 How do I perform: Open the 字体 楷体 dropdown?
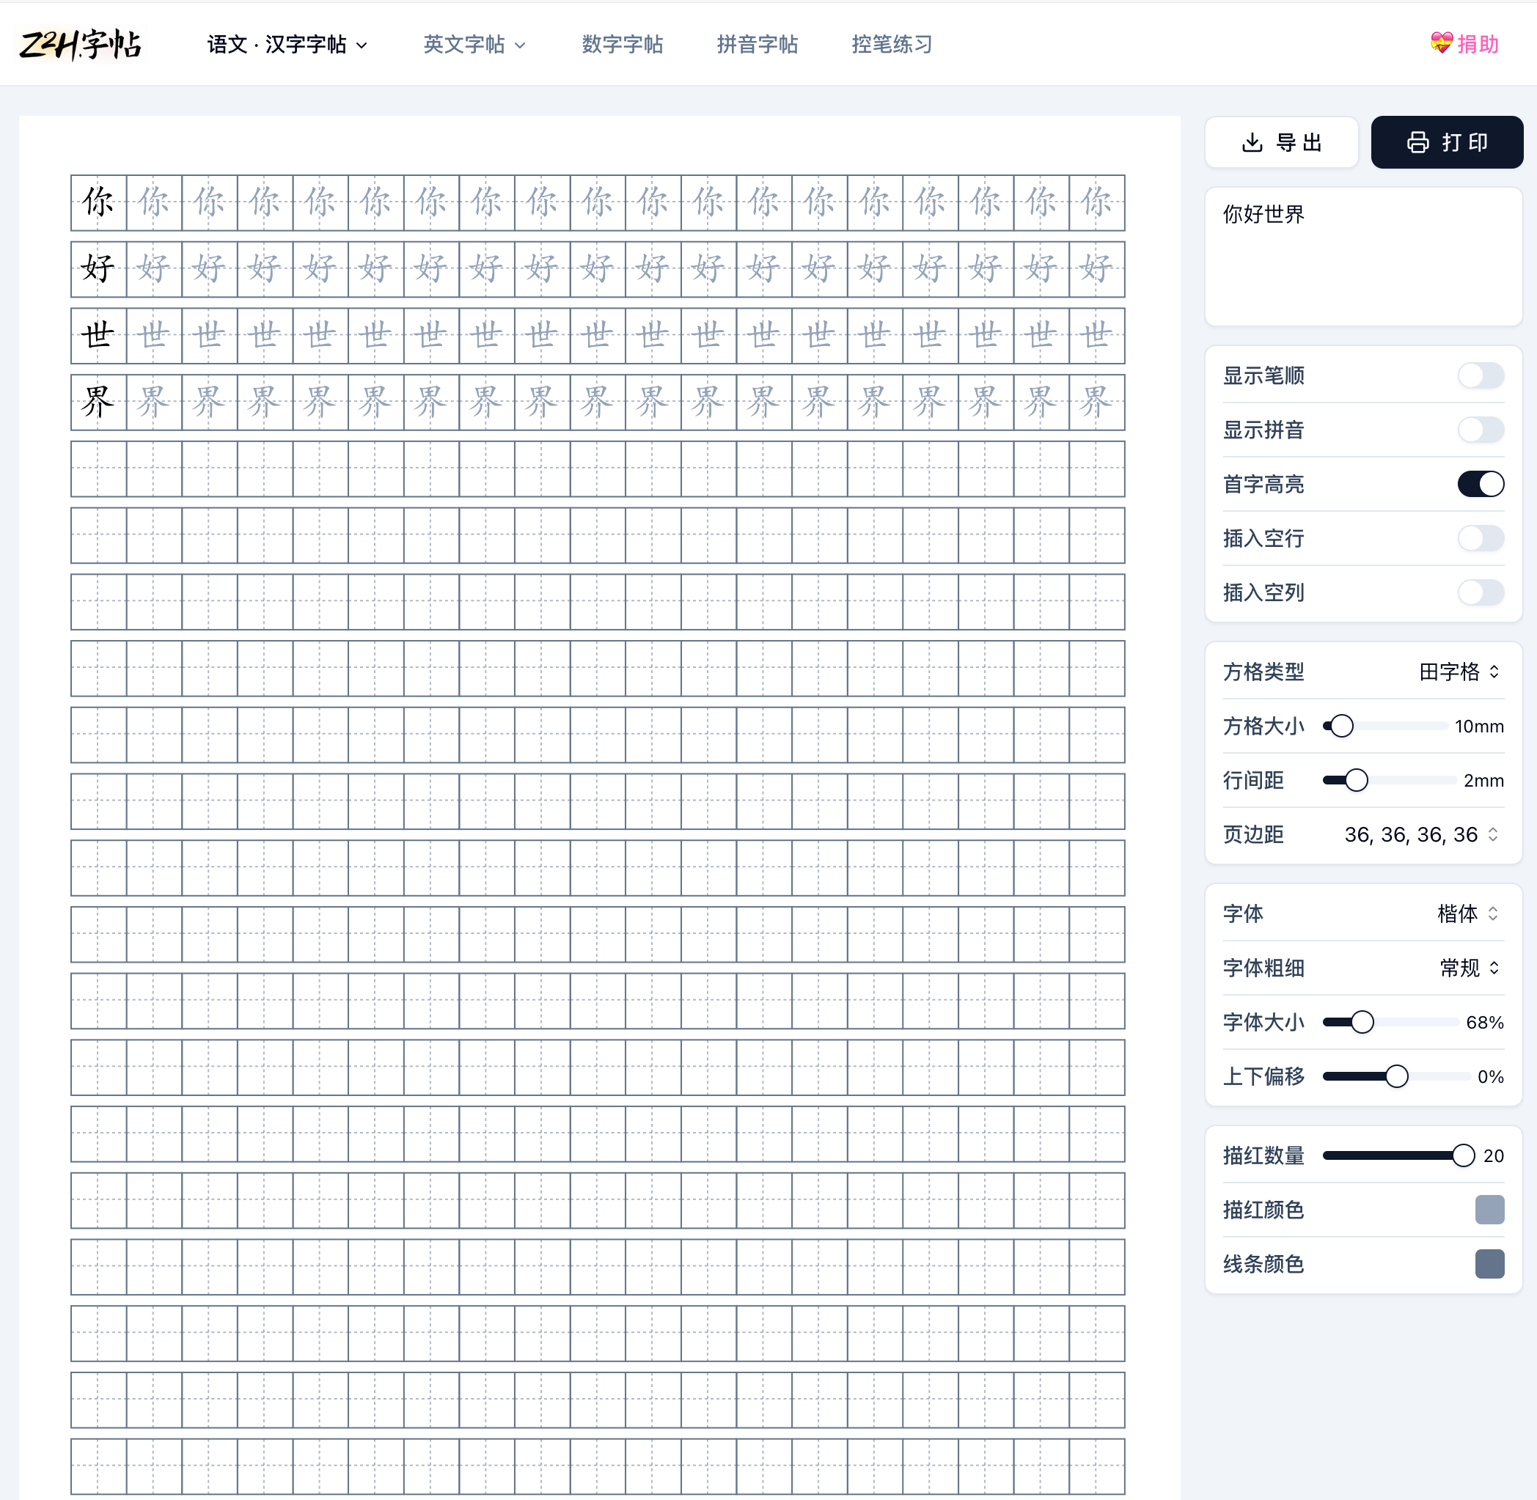[1467, 914]
